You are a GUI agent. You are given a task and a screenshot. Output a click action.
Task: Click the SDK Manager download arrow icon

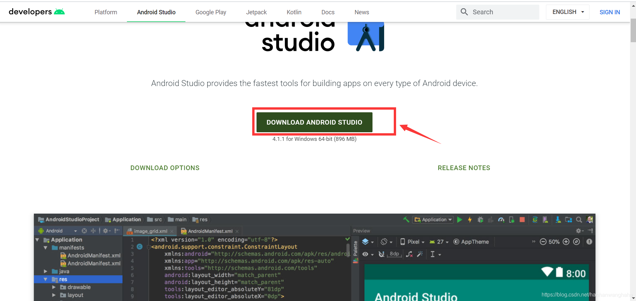click(x=558, y=220)
